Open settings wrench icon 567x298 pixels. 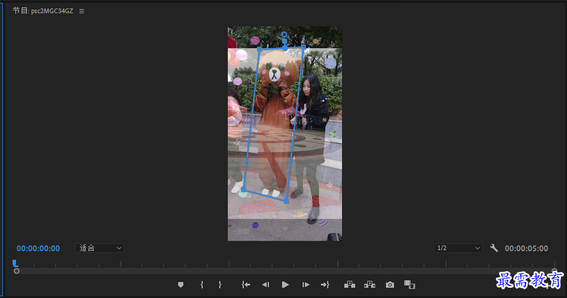tap(493, 248)
